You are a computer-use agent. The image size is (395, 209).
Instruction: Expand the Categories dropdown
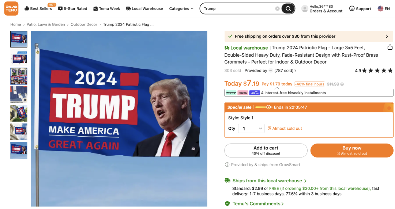181,8
